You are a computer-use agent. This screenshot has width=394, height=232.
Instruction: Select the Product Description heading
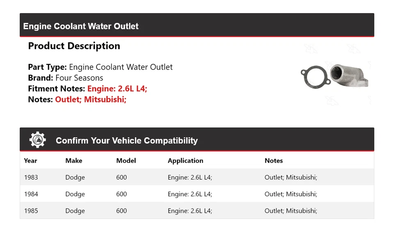74,46
